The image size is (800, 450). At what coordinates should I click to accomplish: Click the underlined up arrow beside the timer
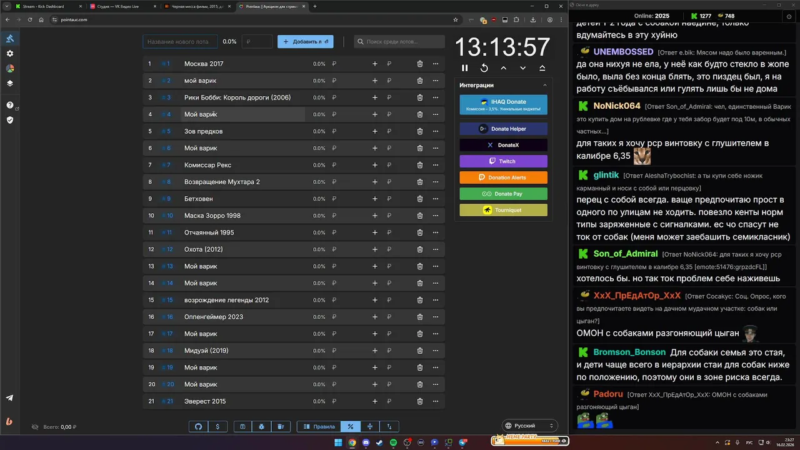click(542, 68)
